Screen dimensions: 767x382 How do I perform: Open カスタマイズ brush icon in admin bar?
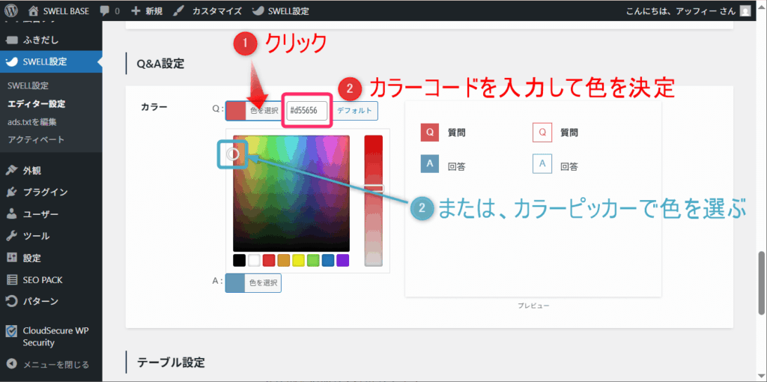[177, 11]
